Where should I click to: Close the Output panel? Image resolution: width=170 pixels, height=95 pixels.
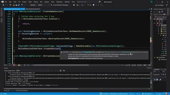click(x=151, y=68)
